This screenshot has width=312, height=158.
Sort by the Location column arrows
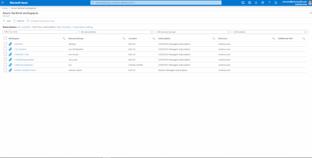pyautogui.click(x=154, y=38)
